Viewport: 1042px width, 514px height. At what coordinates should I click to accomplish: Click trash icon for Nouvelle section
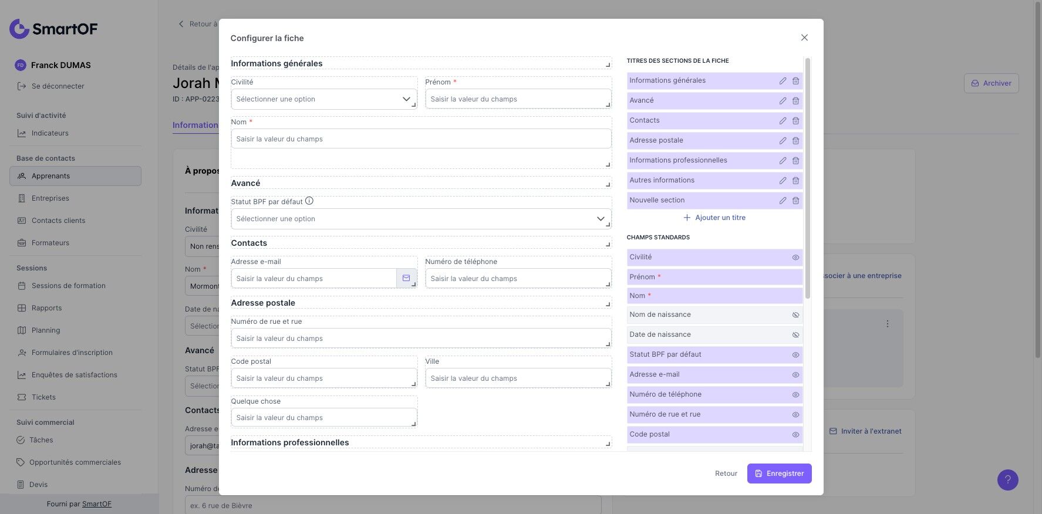795,201
